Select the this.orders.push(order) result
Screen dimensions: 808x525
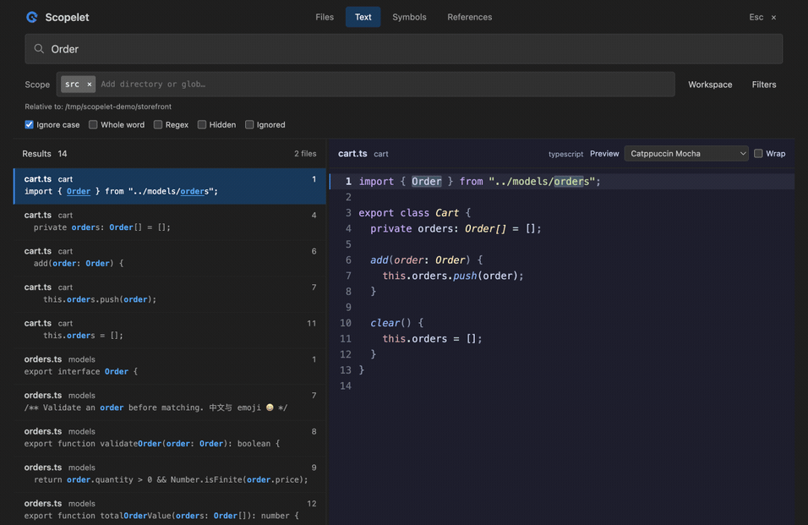(170, 294)
